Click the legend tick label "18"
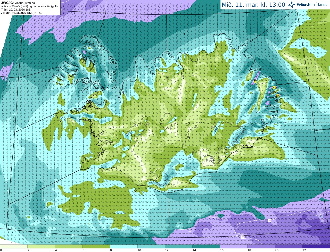The height and width of the screenshot is (252, 330). tap(249, 250)
